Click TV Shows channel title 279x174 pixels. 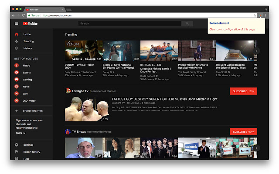[79, 132]
